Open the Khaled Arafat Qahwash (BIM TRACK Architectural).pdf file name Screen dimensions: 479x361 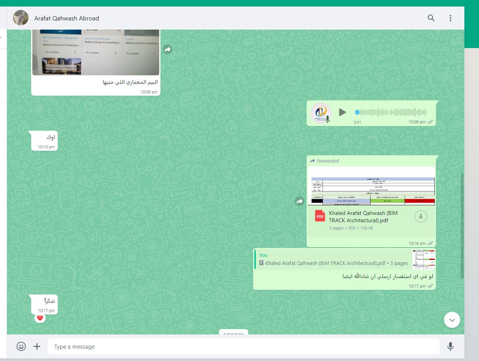363,217
